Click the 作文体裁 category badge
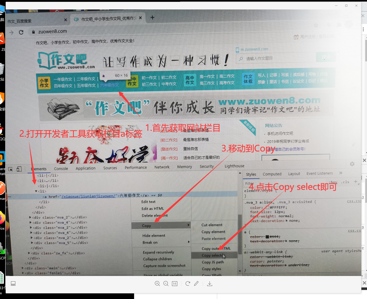This screenshot has width=367, height=299. pyautogui.click(x=248, y=79)
